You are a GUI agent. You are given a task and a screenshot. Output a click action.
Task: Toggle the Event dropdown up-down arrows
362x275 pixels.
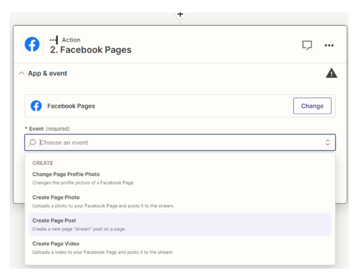pos(327,142)
